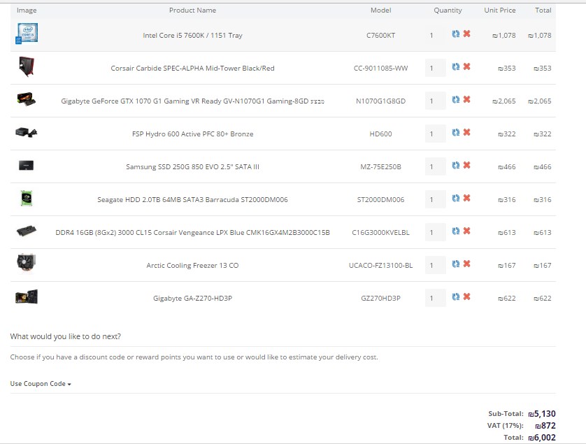Image resolution: width=586 pixels, height=444 pixels.
Task: Update quantity for Corsair Carbide SPEC-ALPHA
Action: point(455,67)
